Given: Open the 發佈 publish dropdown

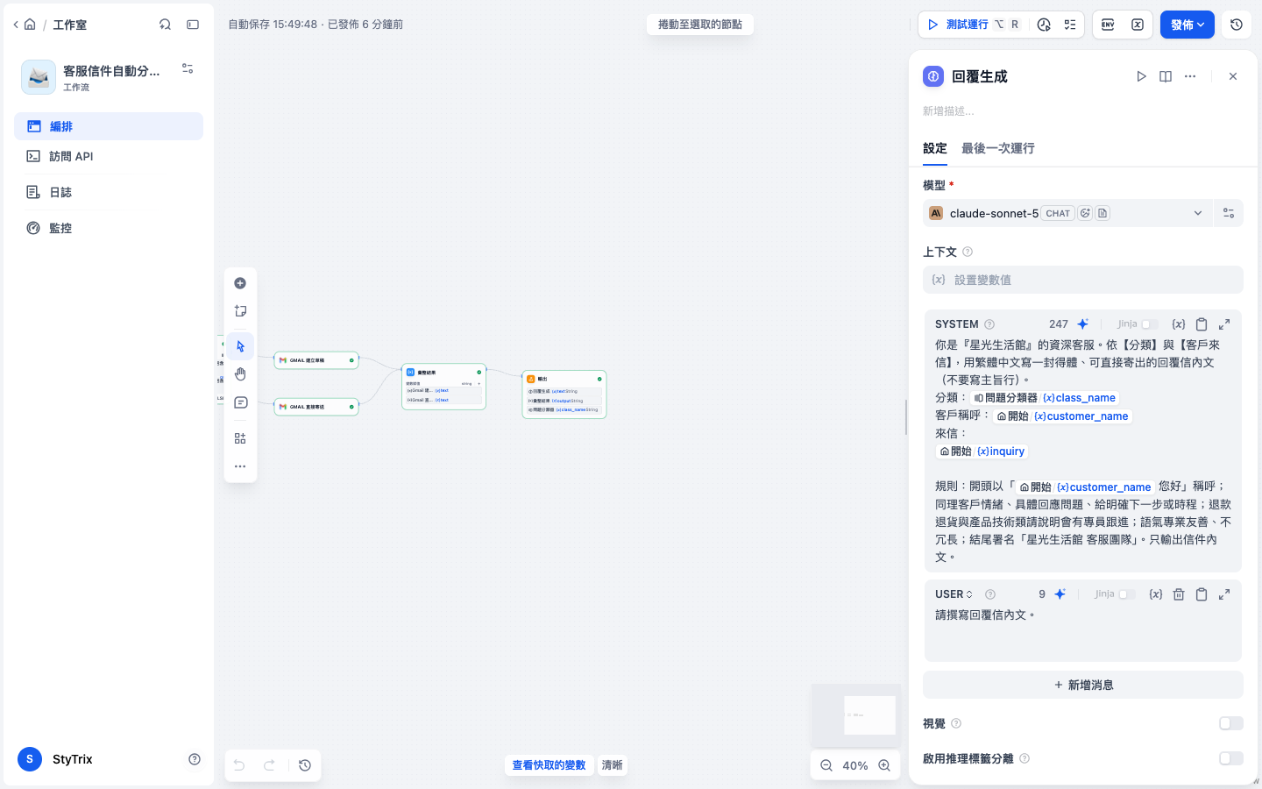Looking at the screenshot, I should (x=1188, y=25).
